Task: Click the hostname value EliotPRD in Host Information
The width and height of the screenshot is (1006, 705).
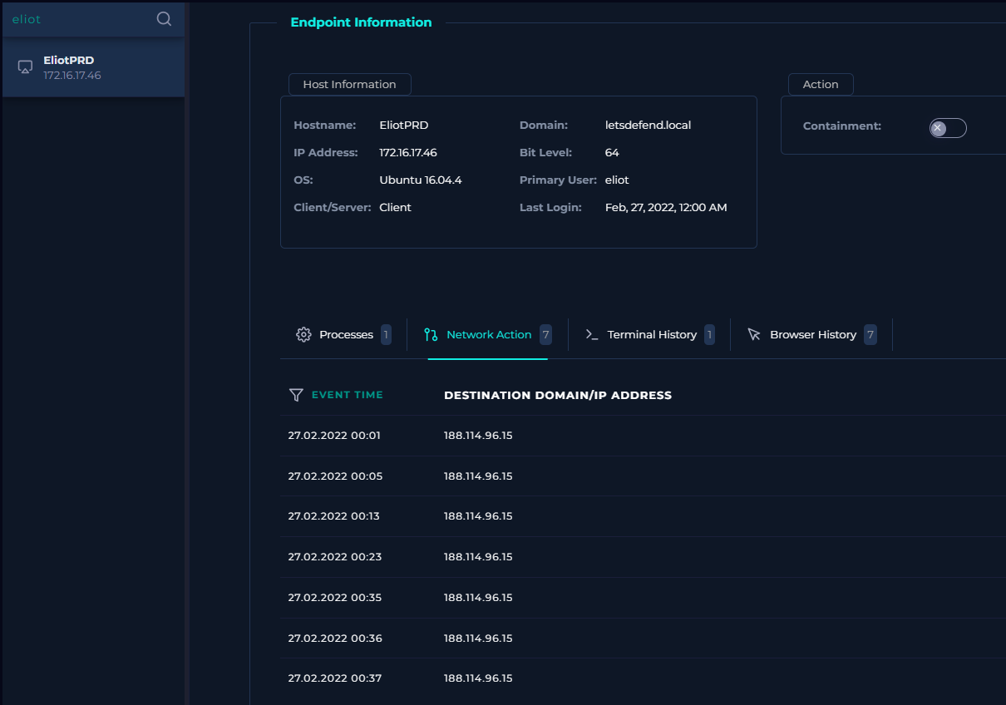Action: point(404,125)
